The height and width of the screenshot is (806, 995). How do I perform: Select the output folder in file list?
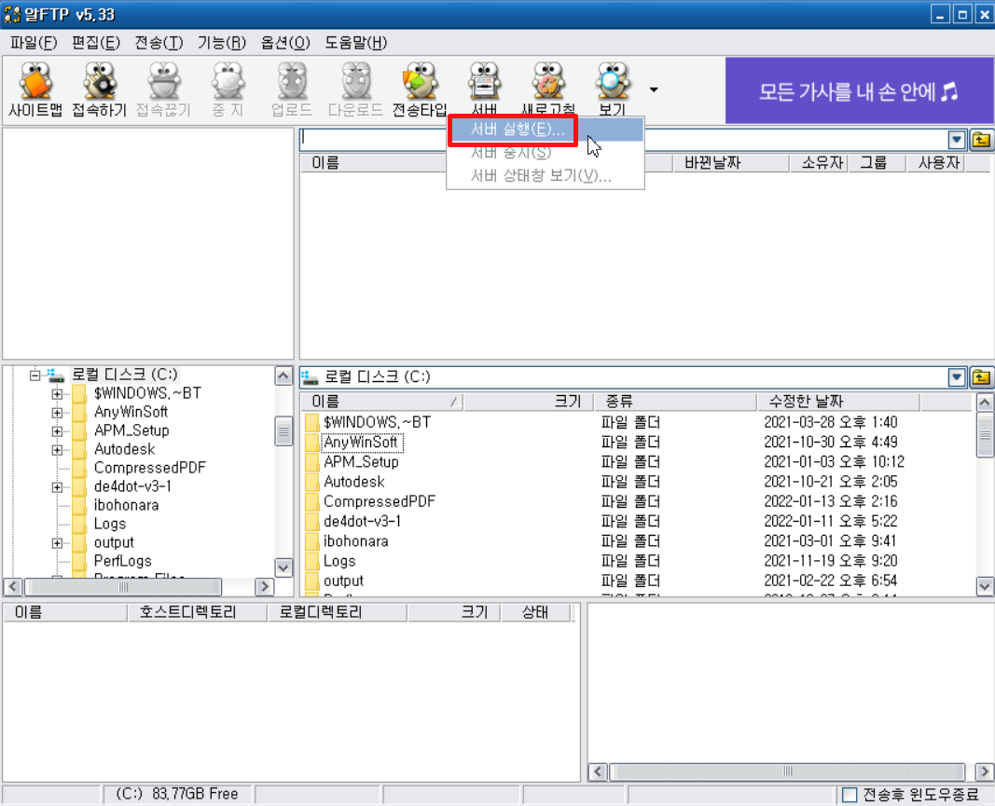343,581
